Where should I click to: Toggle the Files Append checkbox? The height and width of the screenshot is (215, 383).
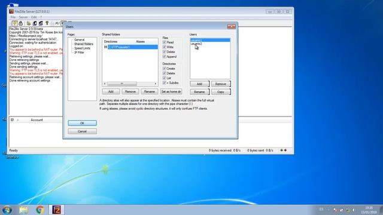165,57
